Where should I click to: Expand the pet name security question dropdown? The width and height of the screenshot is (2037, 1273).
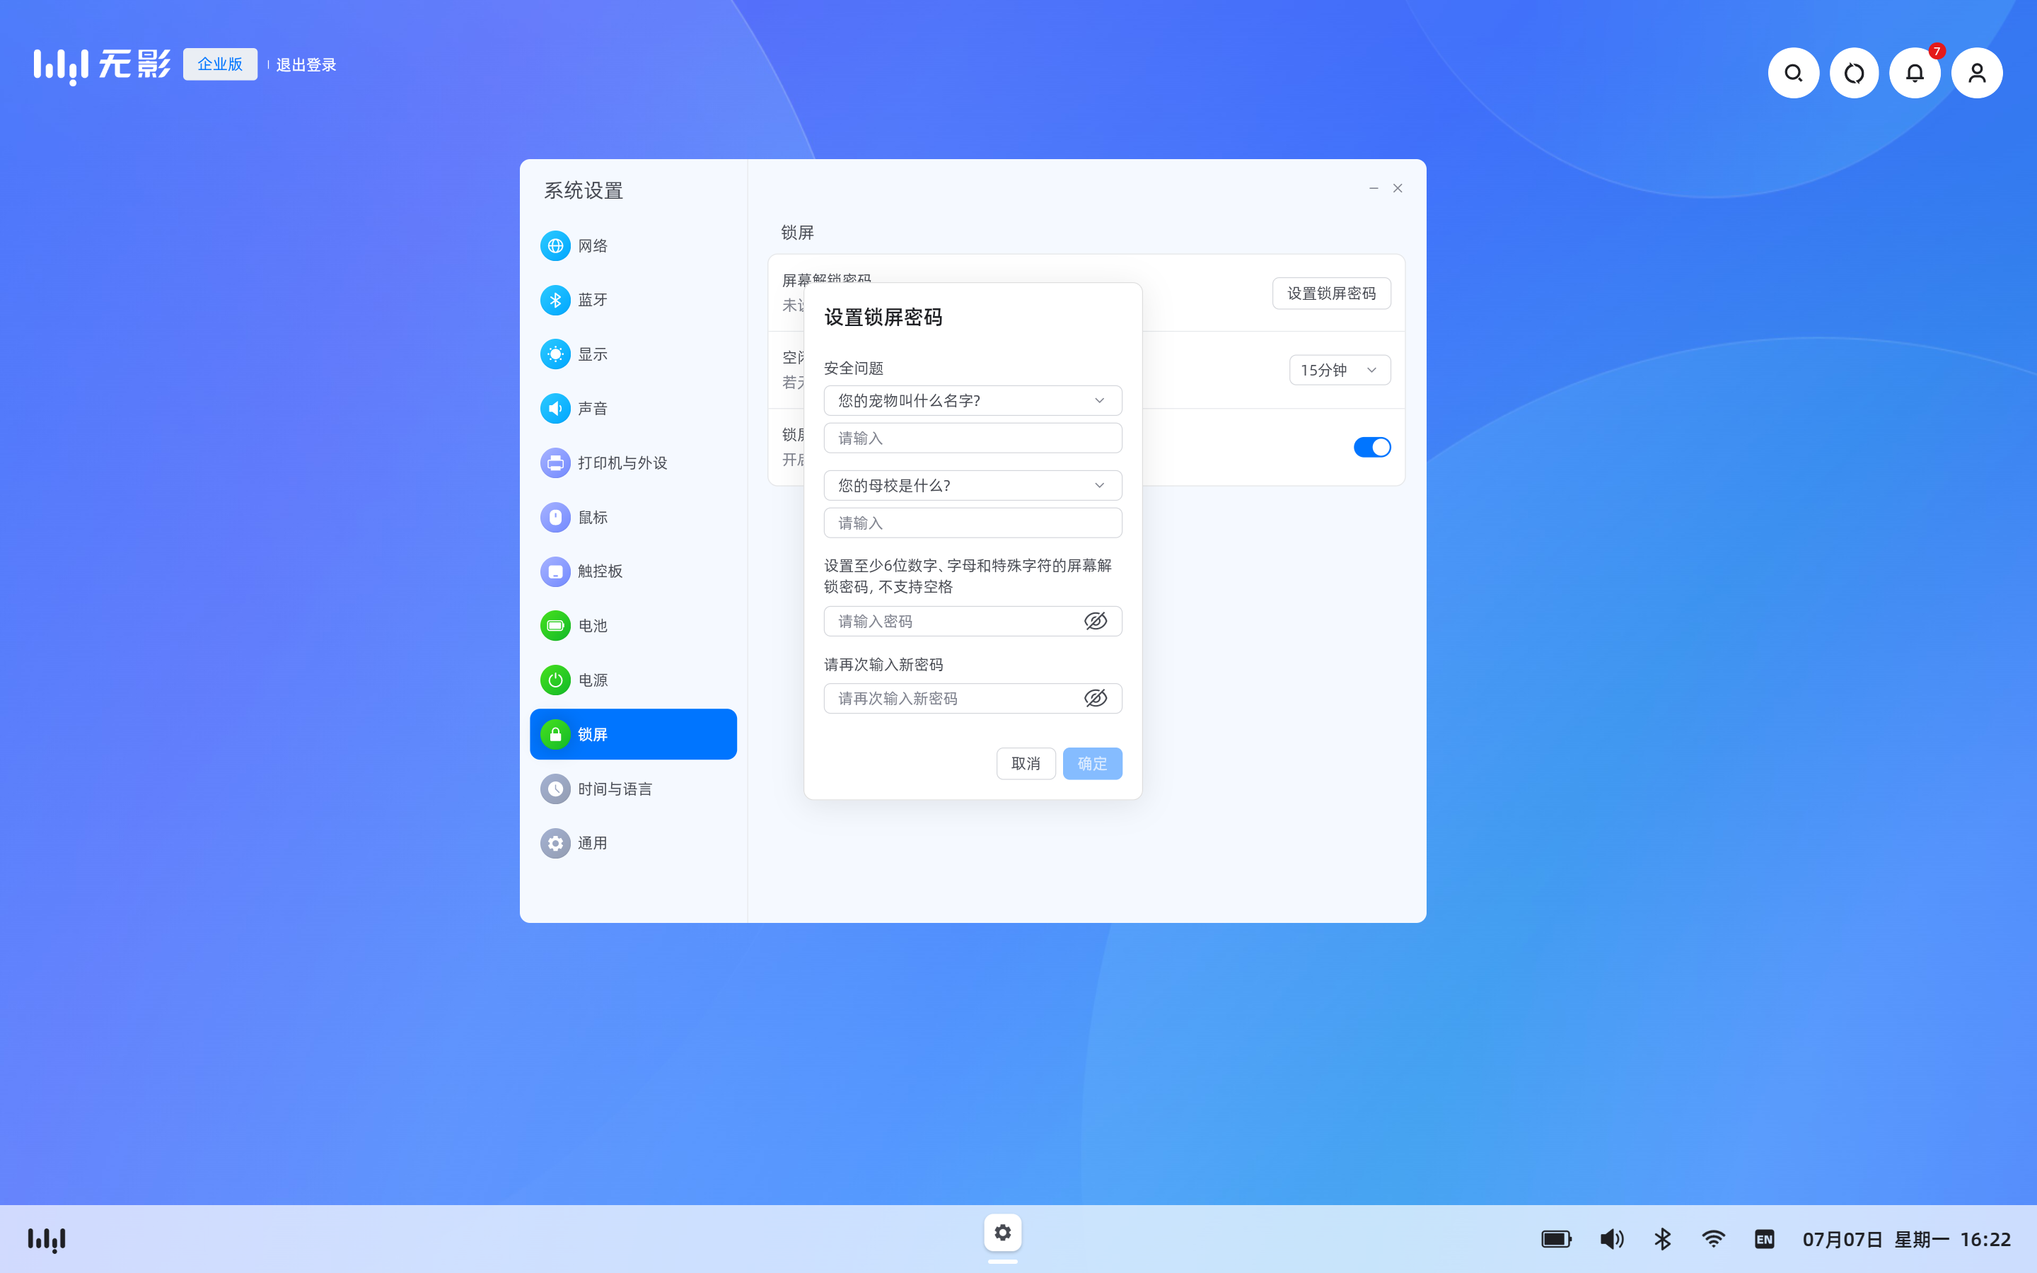coord(973,401)
